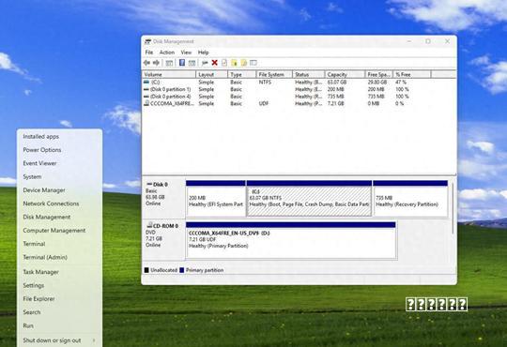Click Shut down or sign out entry

60,340
